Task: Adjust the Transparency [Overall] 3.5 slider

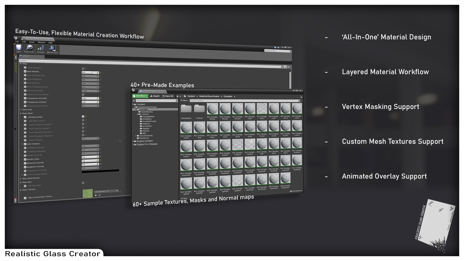Action: click(x=90, y=98)
